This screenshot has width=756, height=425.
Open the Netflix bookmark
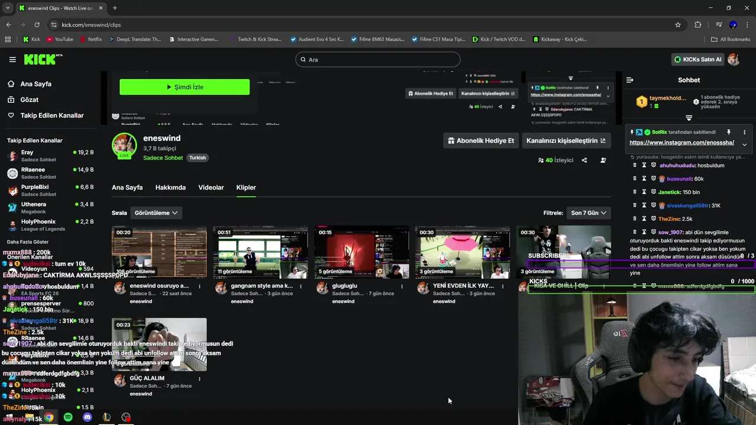click(90, 40)
